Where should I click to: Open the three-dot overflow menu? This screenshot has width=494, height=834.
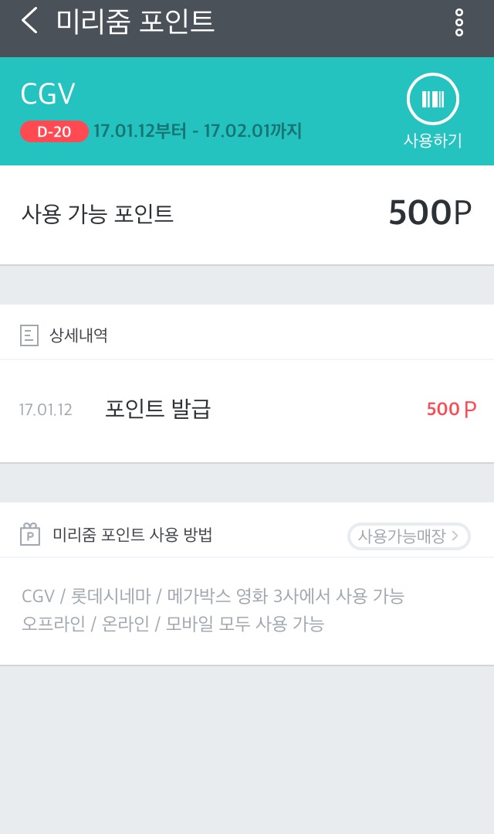(x=459, y=23)
